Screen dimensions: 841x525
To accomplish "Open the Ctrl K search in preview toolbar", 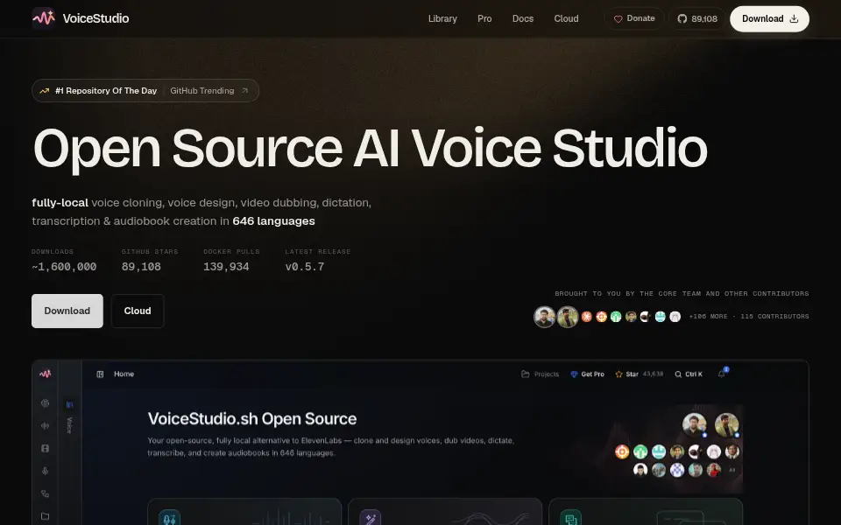I will click(689, 374).
